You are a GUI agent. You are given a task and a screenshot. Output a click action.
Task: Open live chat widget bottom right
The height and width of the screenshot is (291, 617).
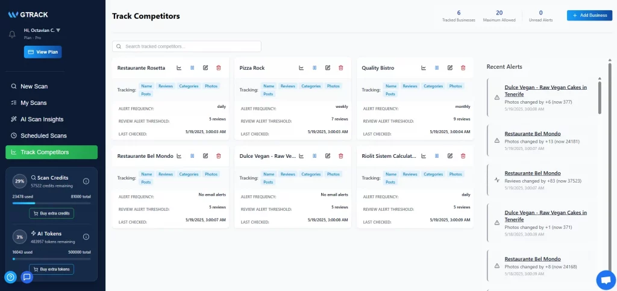[606, 280]
